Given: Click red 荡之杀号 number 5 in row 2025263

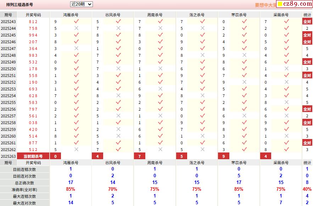Looking at the screenshot, I should tap(181, 156).
